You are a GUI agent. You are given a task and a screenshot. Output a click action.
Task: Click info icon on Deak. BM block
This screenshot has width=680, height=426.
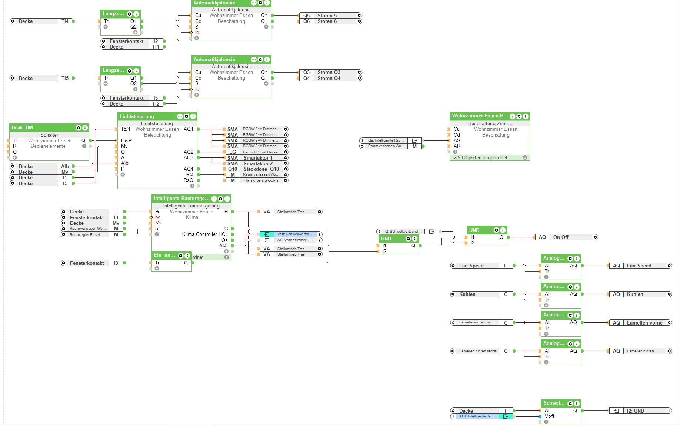coord(85,128)
